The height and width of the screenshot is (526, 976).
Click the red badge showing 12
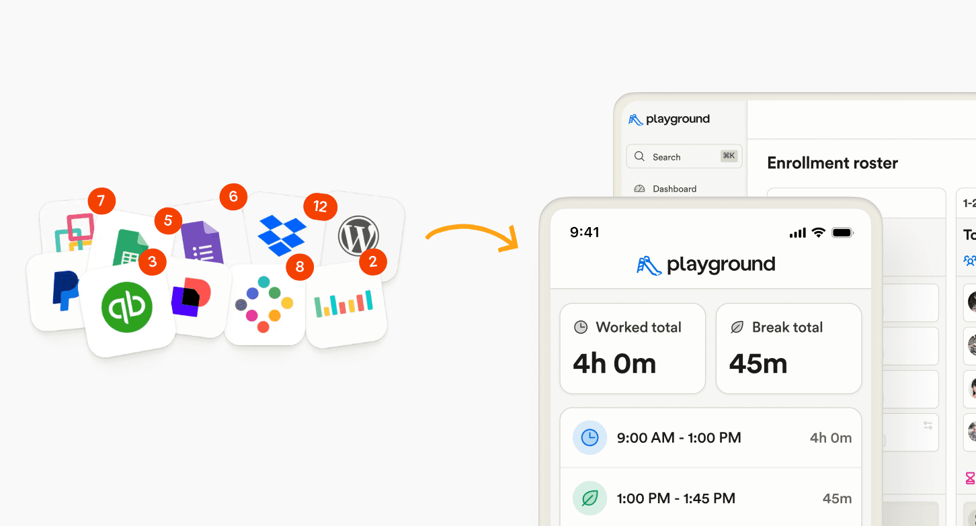coord(320,207)
